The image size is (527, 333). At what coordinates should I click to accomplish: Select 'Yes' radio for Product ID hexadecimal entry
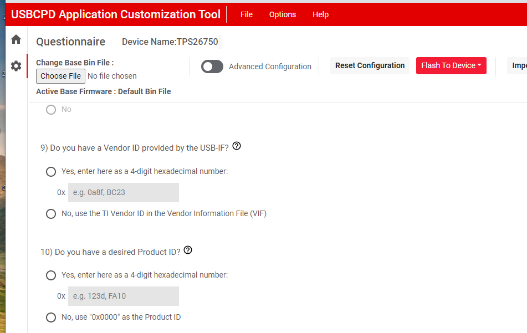click(51, 275)
